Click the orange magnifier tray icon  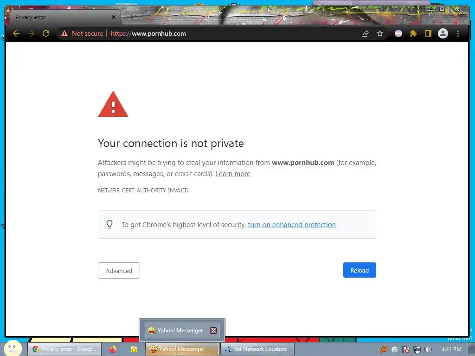[x=384, y=350]
